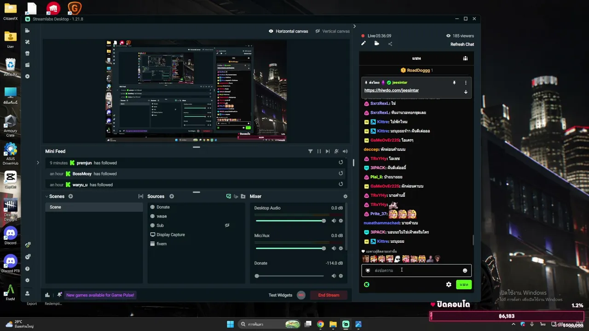Open Mic/Aux source settings gear

coord(341,248)
